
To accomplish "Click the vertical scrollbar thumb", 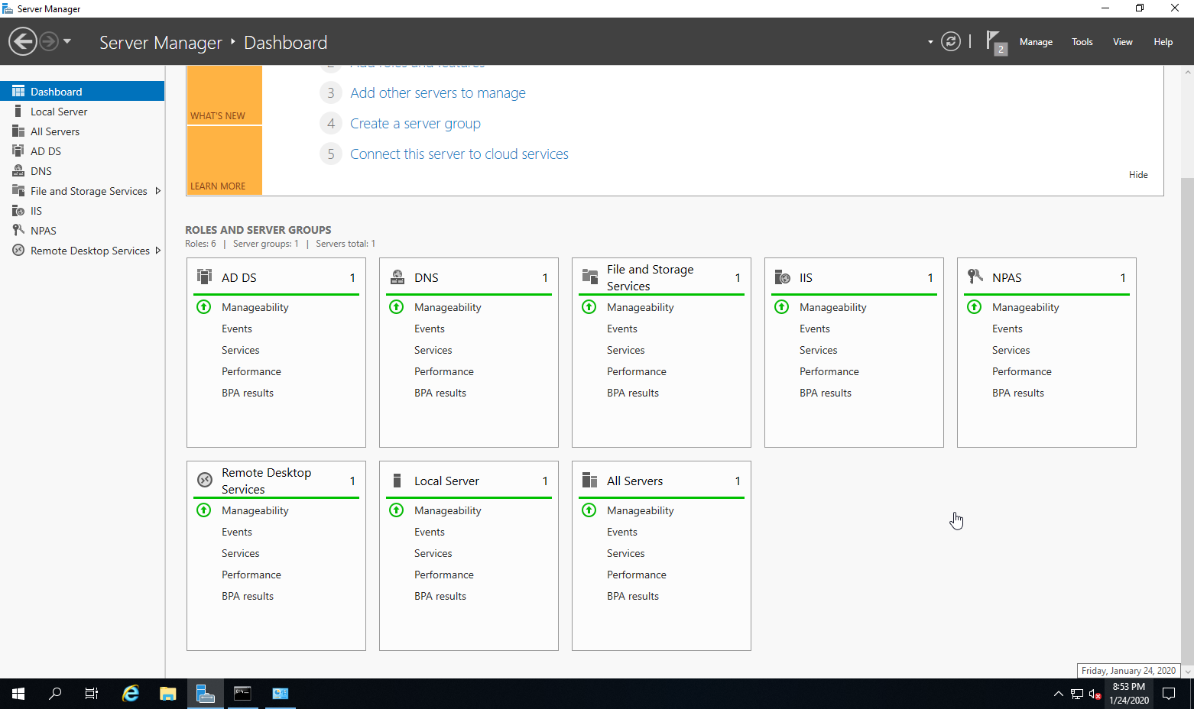I will pos(1187,420).
